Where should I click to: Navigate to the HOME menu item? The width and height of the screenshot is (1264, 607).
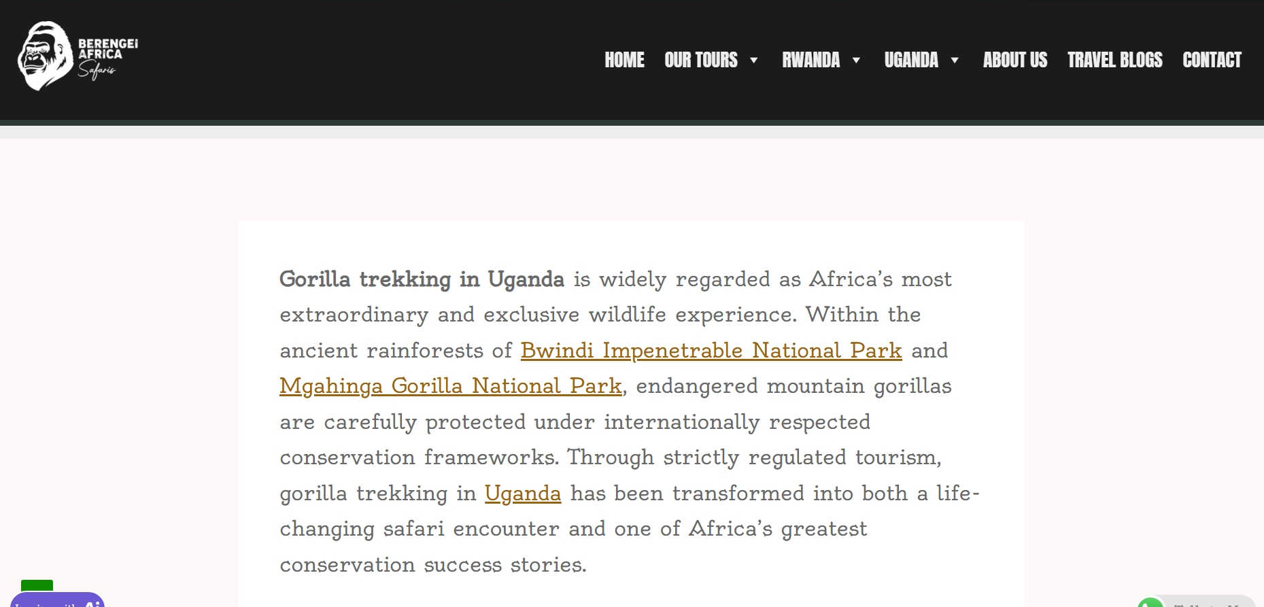[x=624, y=60]
